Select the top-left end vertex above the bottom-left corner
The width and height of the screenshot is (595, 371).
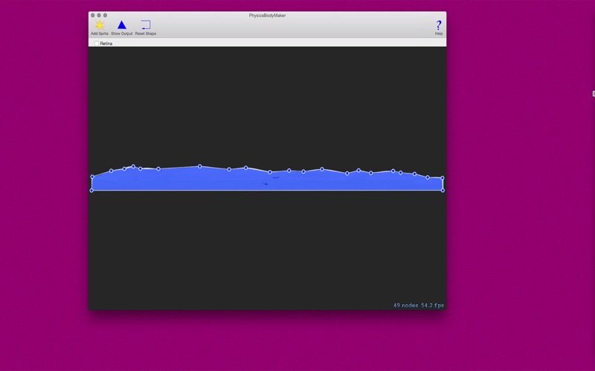(92, 177)
